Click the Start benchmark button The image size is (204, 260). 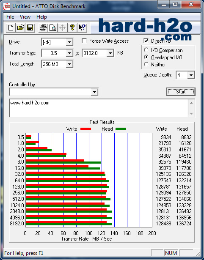pos(181,92)
